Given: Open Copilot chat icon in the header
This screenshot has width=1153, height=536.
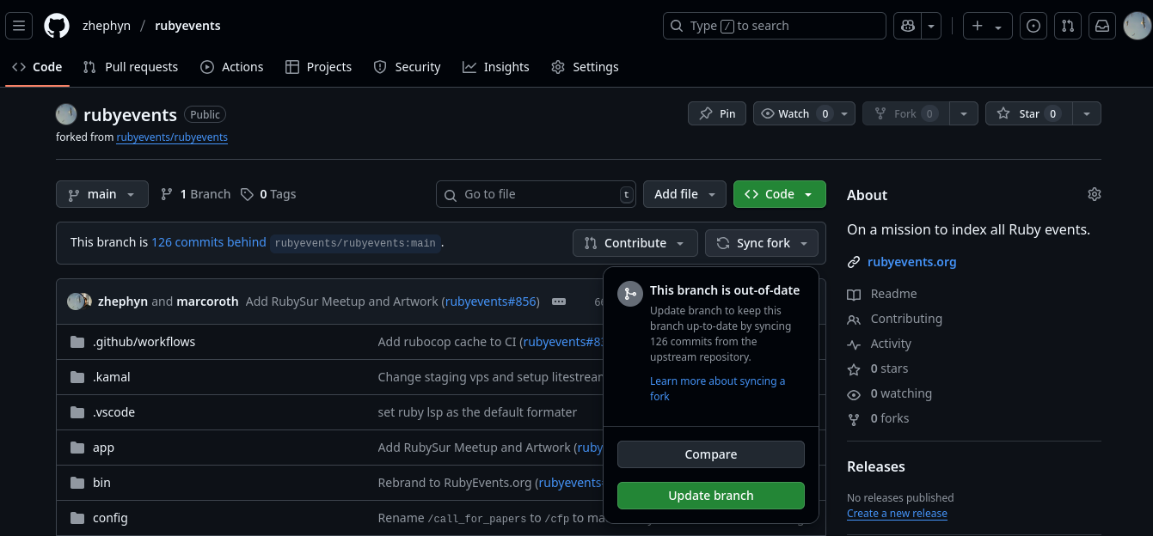Looking at the screenshot, I should point(907,26).
